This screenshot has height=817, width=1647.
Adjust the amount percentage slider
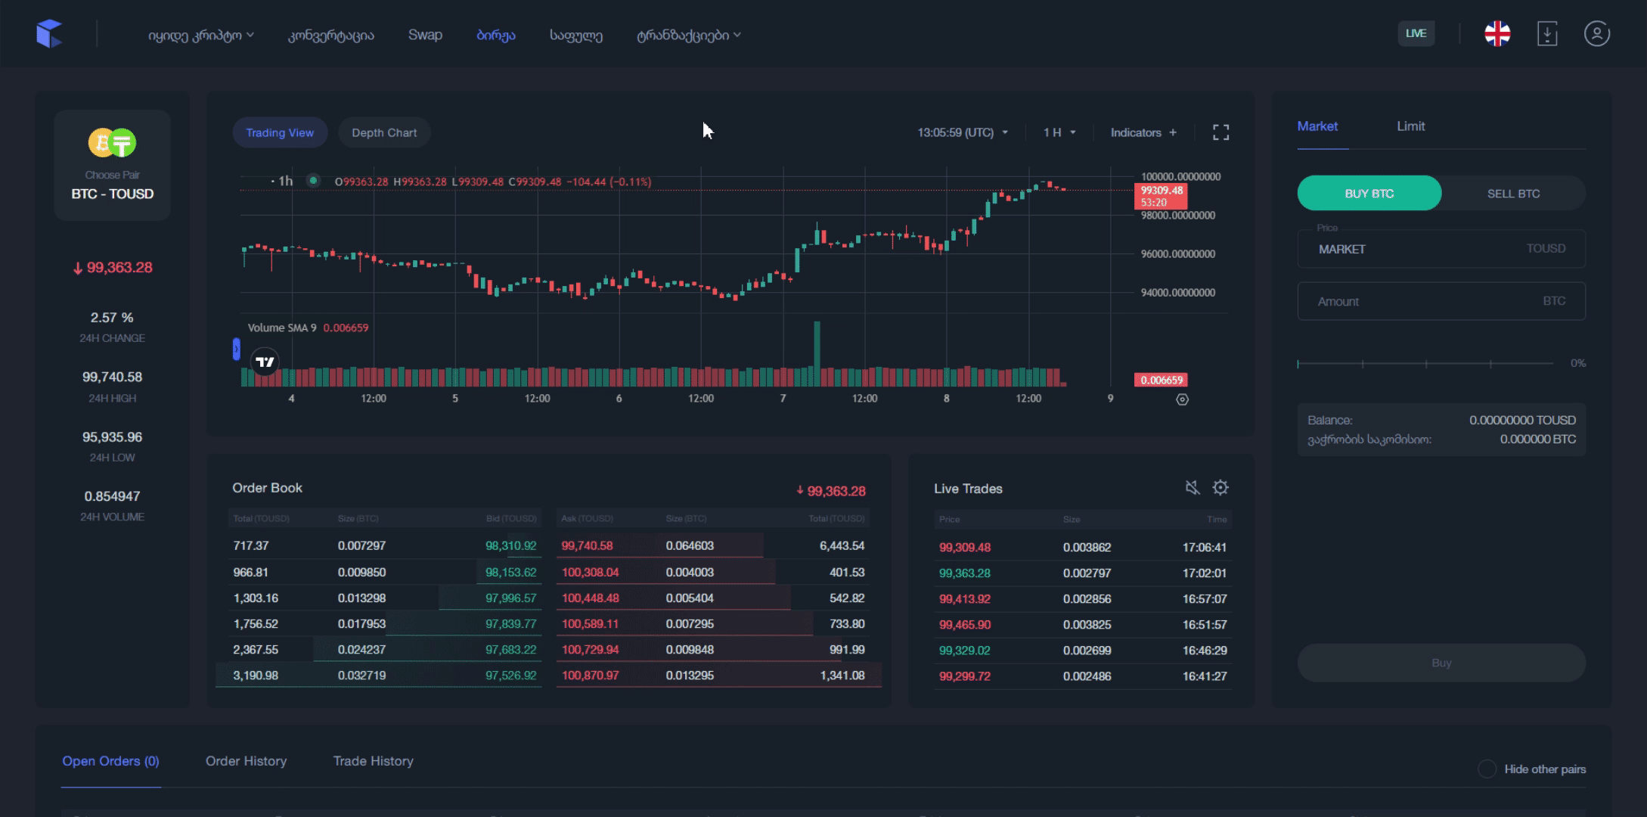(x=1425, y=364)
